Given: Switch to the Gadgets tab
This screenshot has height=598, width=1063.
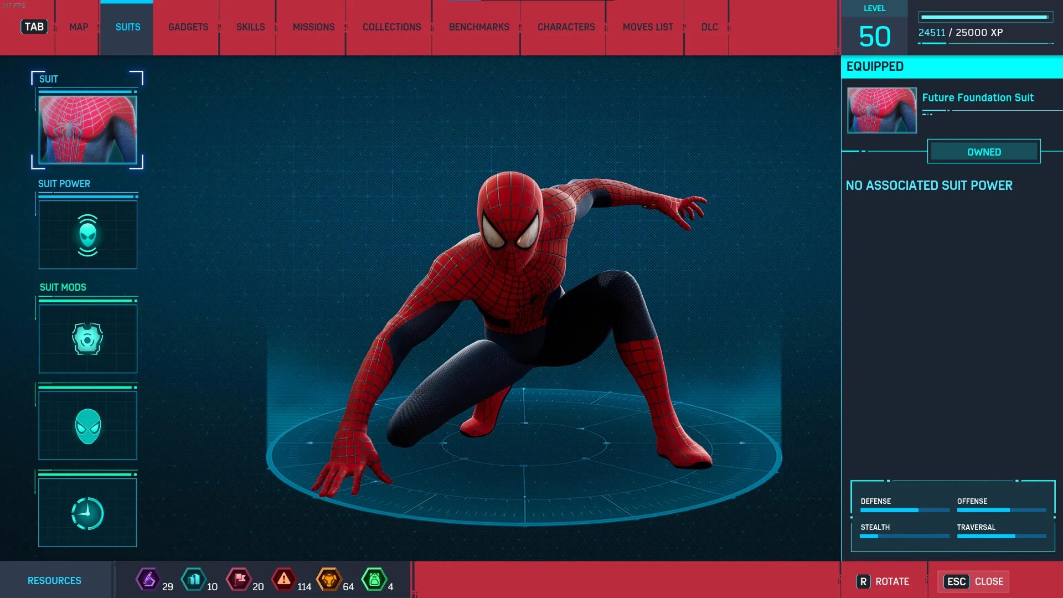Looking at the screenshot, I should pyautogui.click(x=188, y=27).
